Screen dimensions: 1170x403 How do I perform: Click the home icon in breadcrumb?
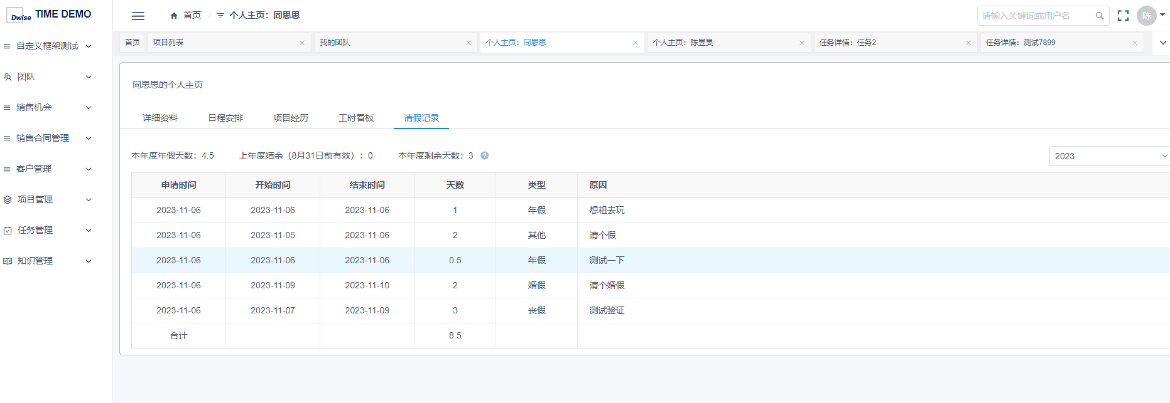(x=174, y=16)
